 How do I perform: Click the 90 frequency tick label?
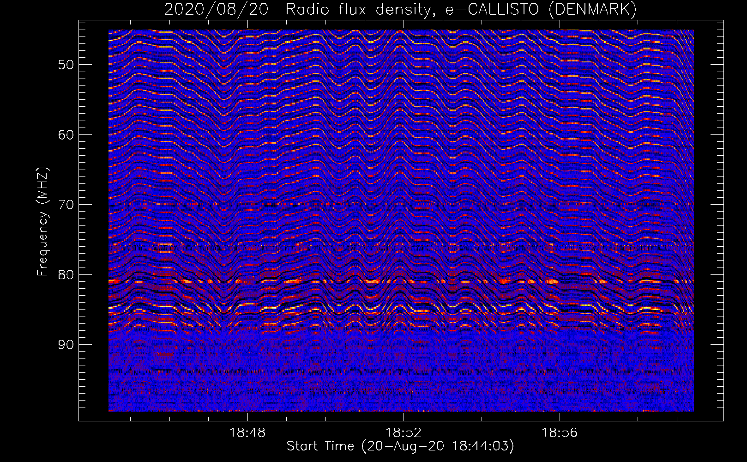pos(66,345)
